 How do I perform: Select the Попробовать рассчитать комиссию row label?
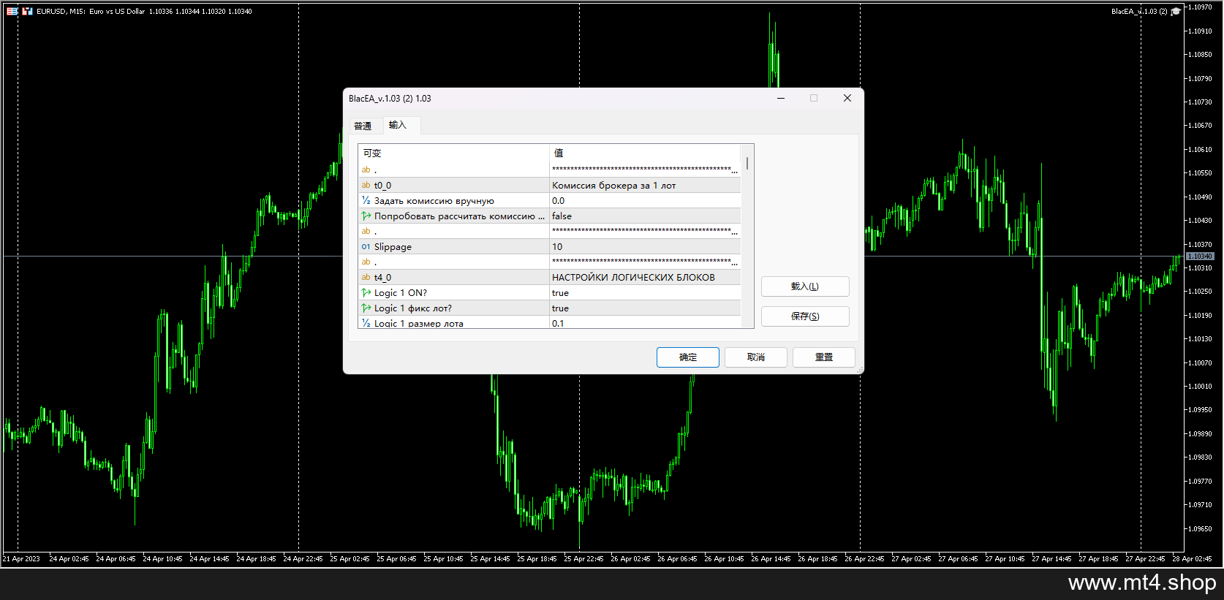point(459,216)
